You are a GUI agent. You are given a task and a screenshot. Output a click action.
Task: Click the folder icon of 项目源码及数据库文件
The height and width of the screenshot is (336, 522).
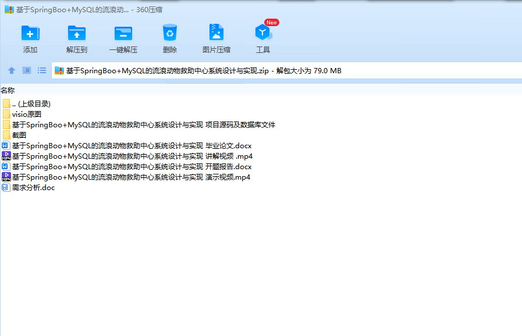tap(6, 125)
